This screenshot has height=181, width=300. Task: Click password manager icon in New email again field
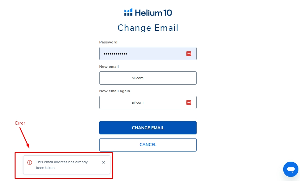pos(189,102)
